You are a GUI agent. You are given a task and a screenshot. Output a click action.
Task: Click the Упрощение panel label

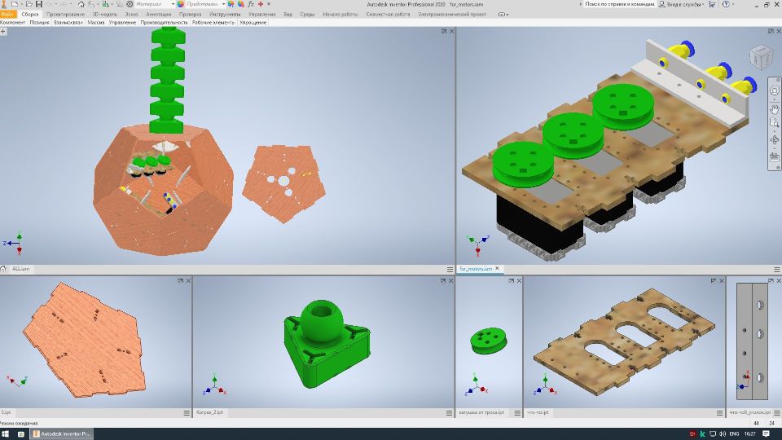[x=253, y=23]
